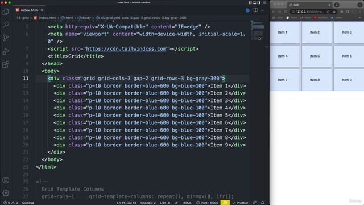Close the Grid browser tab

tap(329, 5)
